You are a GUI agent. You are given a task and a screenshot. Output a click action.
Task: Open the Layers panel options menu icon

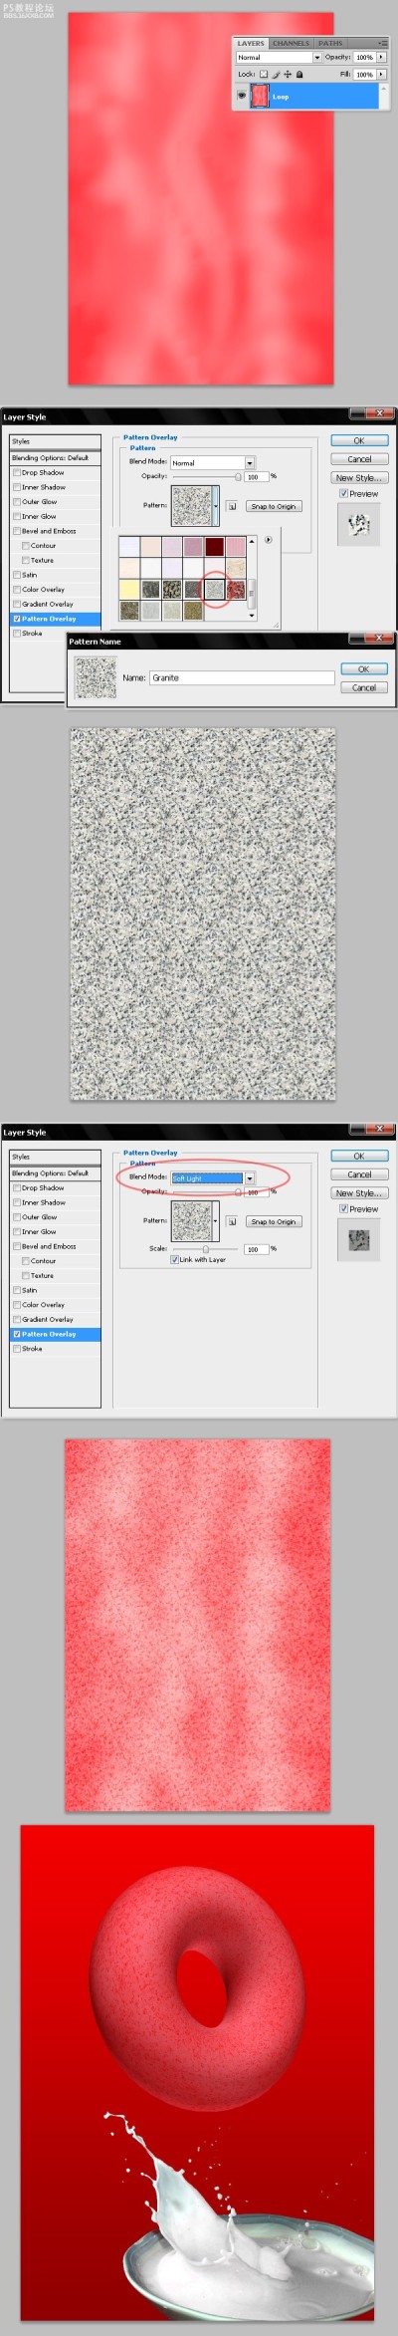(383, 43)
